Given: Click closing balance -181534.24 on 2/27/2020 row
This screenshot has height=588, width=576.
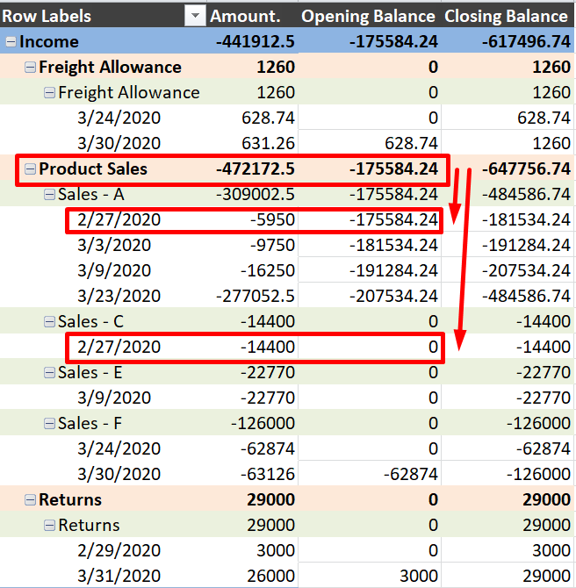Looking at the screenshot, I should coord(526,219).
